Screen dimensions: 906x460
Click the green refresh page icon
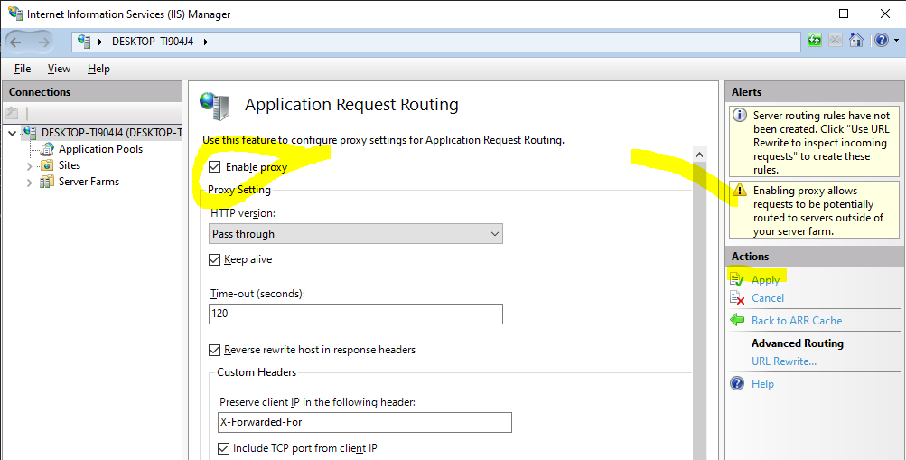click(x=815, y=41)
